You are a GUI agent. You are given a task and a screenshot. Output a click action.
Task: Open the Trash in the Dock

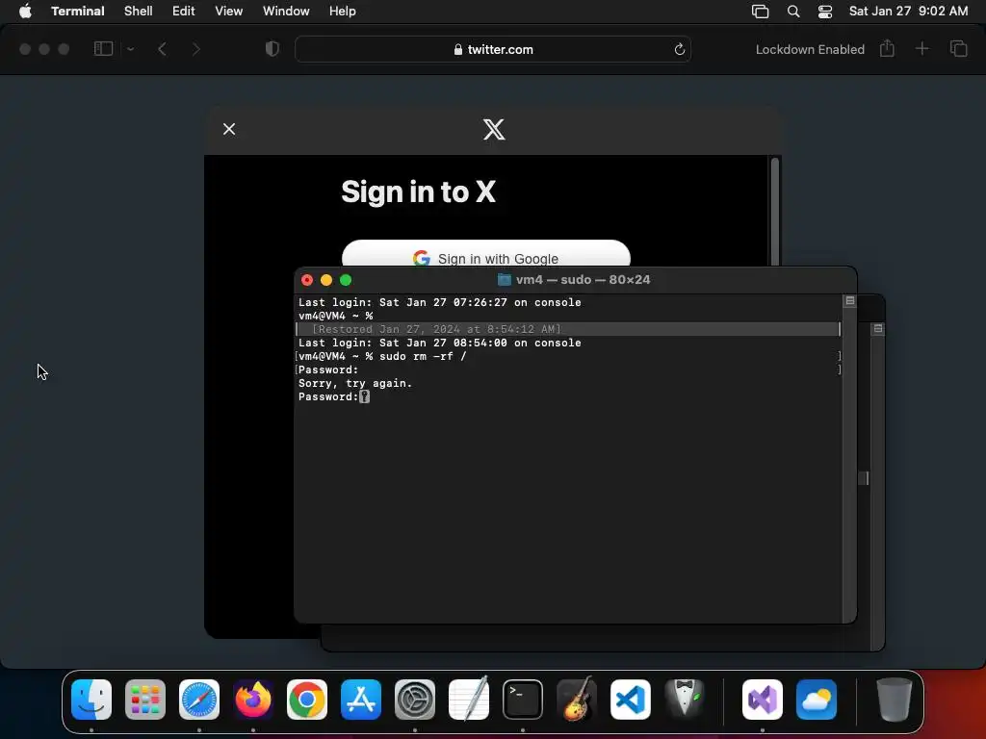click(894, 700)
